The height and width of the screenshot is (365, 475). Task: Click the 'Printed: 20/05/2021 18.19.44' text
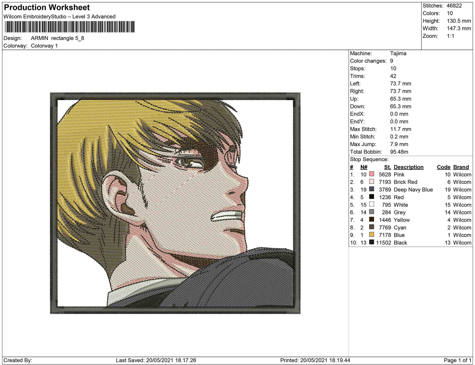[315, 360]
